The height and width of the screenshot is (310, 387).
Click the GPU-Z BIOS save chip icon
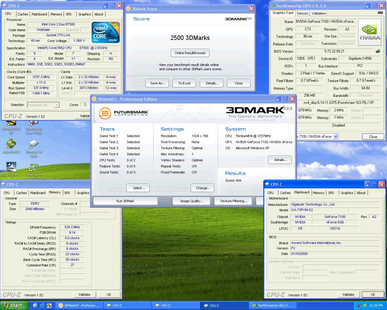[378, 51]
